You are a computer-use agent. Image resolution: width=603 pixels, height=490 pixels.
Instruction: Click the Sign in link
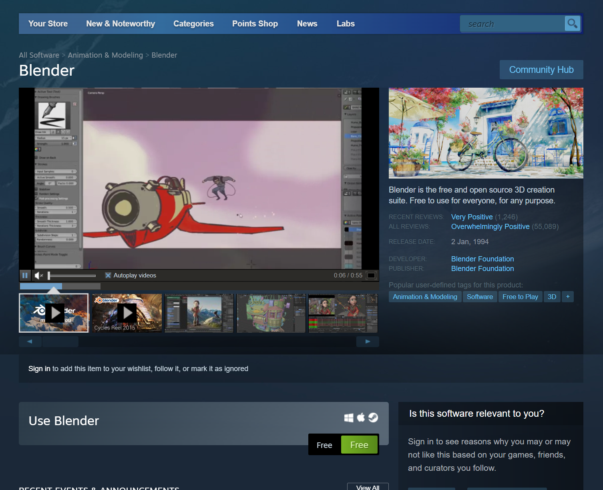coord(39,369)
